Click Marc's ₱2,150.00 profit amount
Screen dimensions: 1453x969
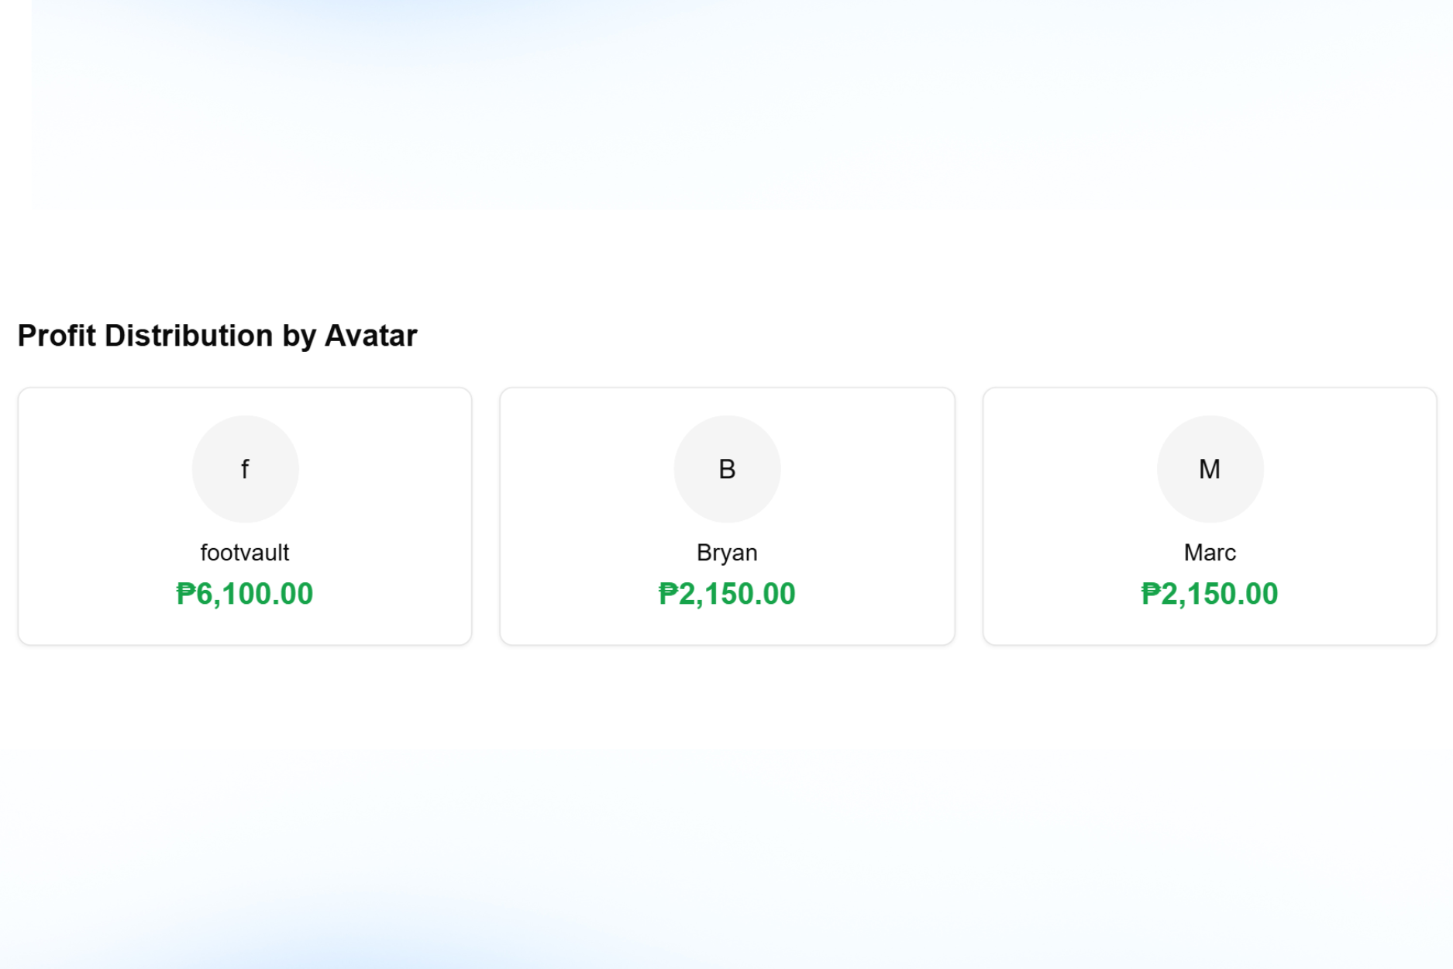click(x=1210, y=594)
